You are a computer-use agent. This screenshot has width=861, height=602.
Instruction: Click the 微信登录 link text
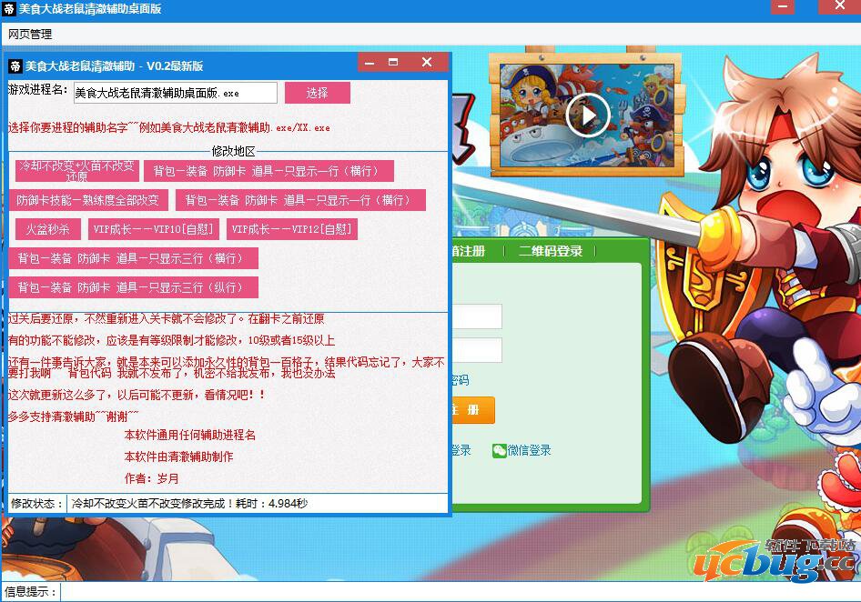529,450
